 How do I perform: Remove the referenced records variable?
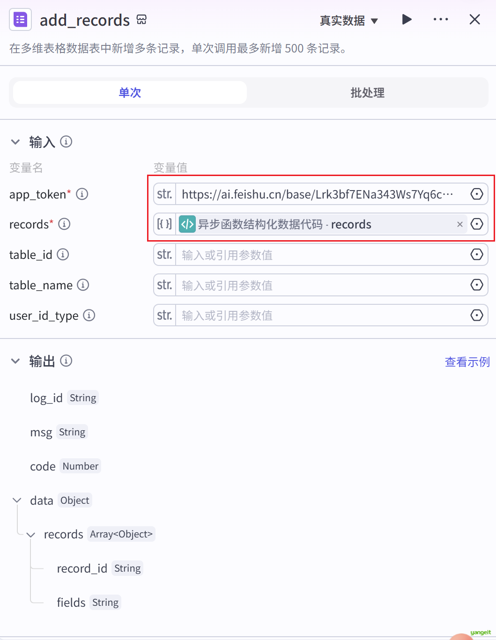point(459,224)
